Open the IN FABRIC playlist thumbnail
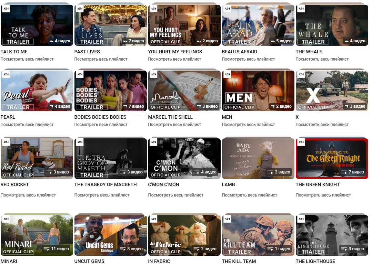 click(x=184, y=235)
